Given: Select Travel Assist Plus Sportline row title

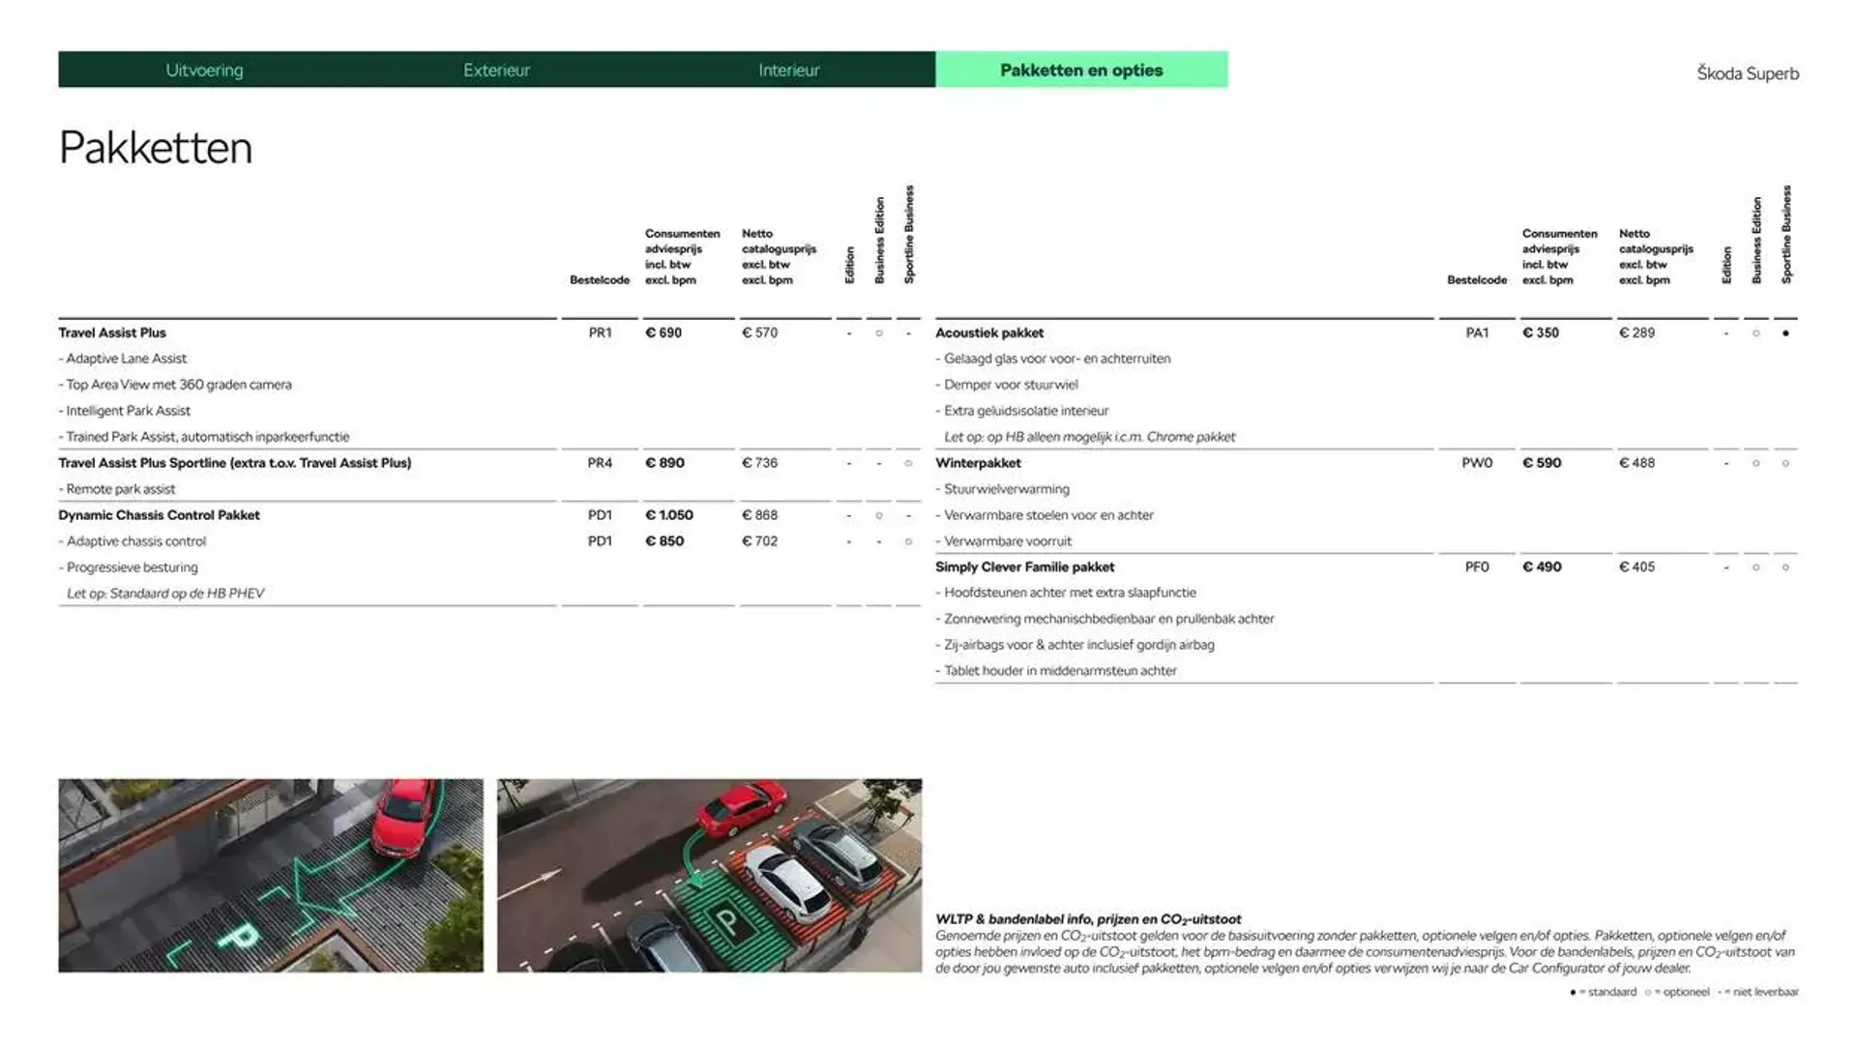Looking at the screenshot, I should [235, 463].
